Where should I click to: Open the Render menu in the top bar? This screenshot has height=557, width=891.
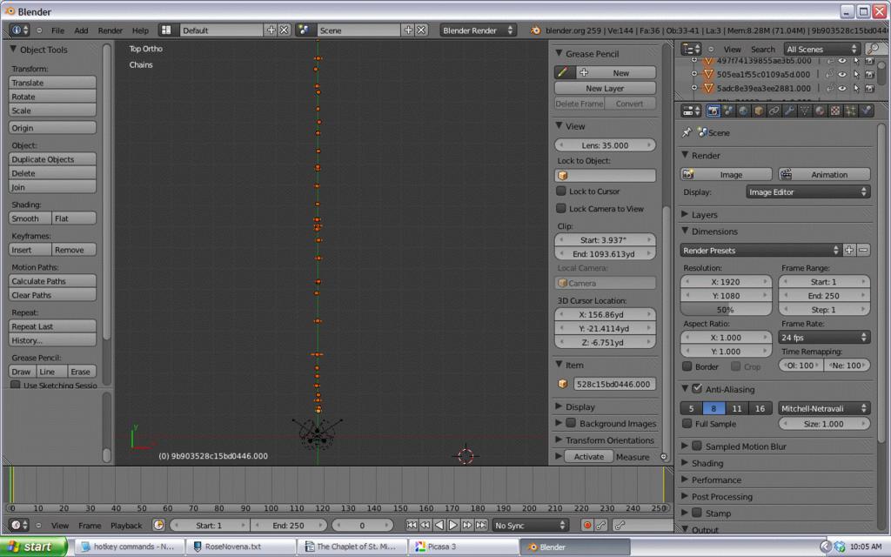tap(111, 30)
